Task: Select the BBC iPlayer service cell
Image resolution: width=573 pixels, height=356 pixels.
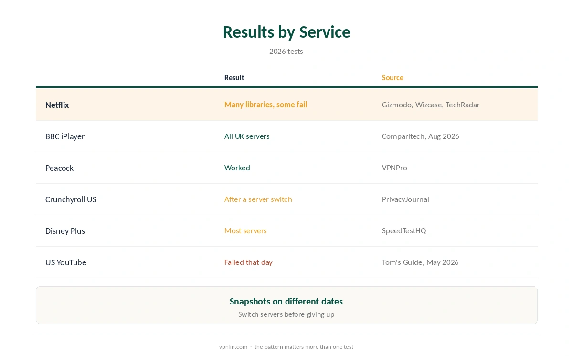Action: point(65,136)
